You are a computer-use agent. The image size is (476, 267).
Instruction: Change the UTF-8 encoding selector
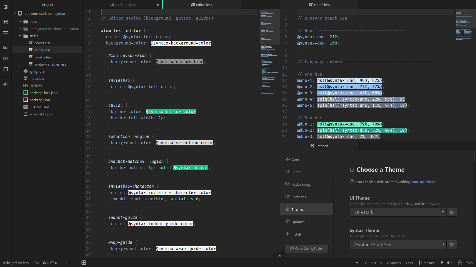[377, 263]
